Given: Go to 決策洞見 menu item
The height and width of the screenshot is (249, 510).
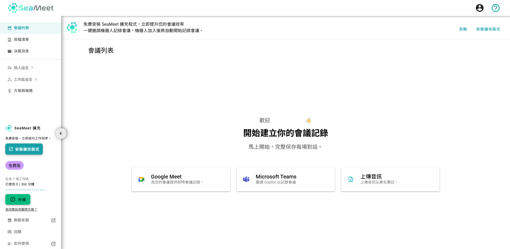Looking at the screenshot, I should point(21,51).
